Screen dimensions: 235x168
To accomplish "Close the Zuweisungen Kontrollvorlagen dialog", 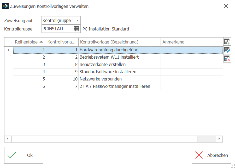I will point(226,6).
